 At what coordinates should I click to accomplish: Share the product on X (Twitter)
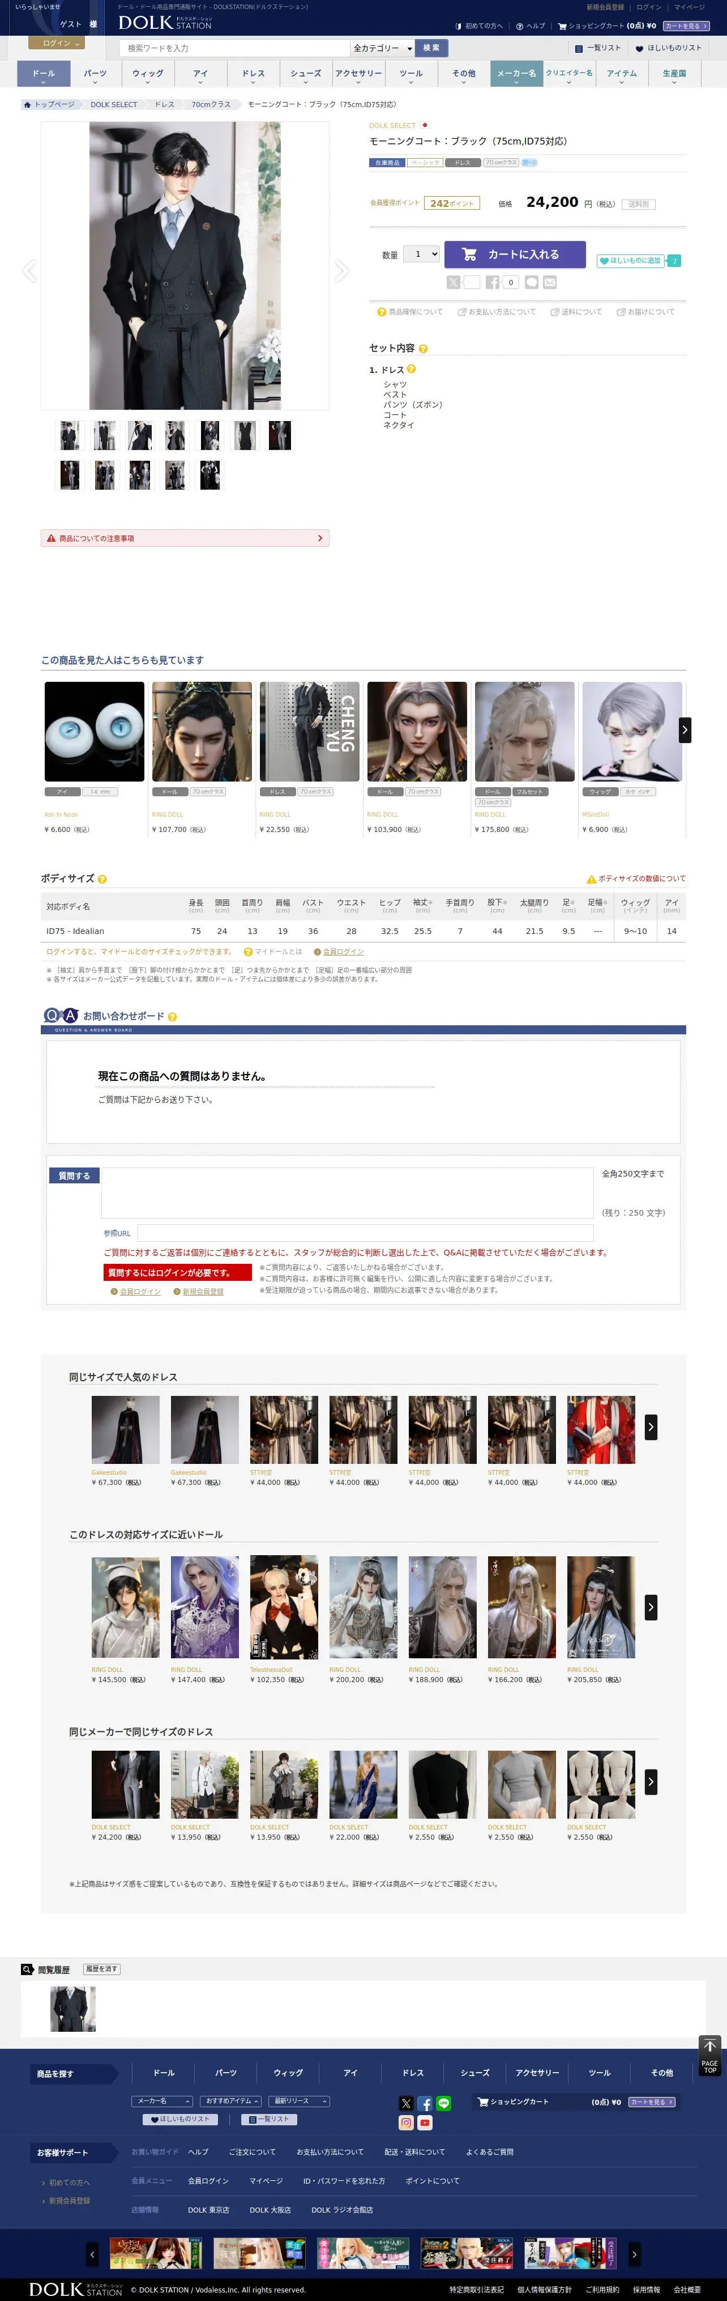point(453,282)
